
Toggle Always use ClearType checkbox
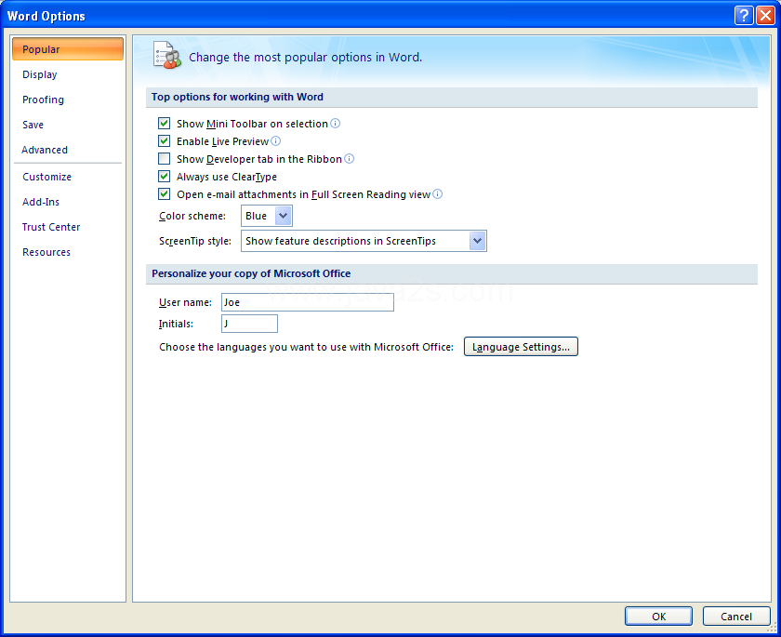tap(164, 177)
